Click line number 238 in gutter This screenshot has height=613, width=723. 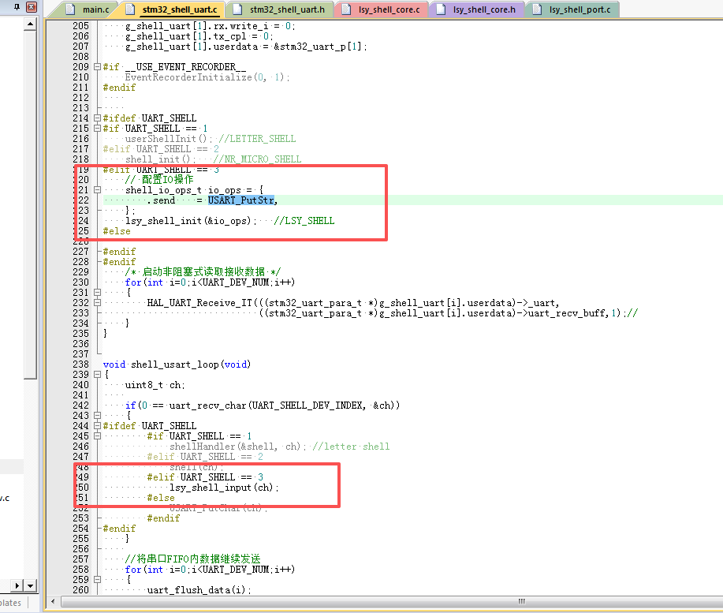80,364
